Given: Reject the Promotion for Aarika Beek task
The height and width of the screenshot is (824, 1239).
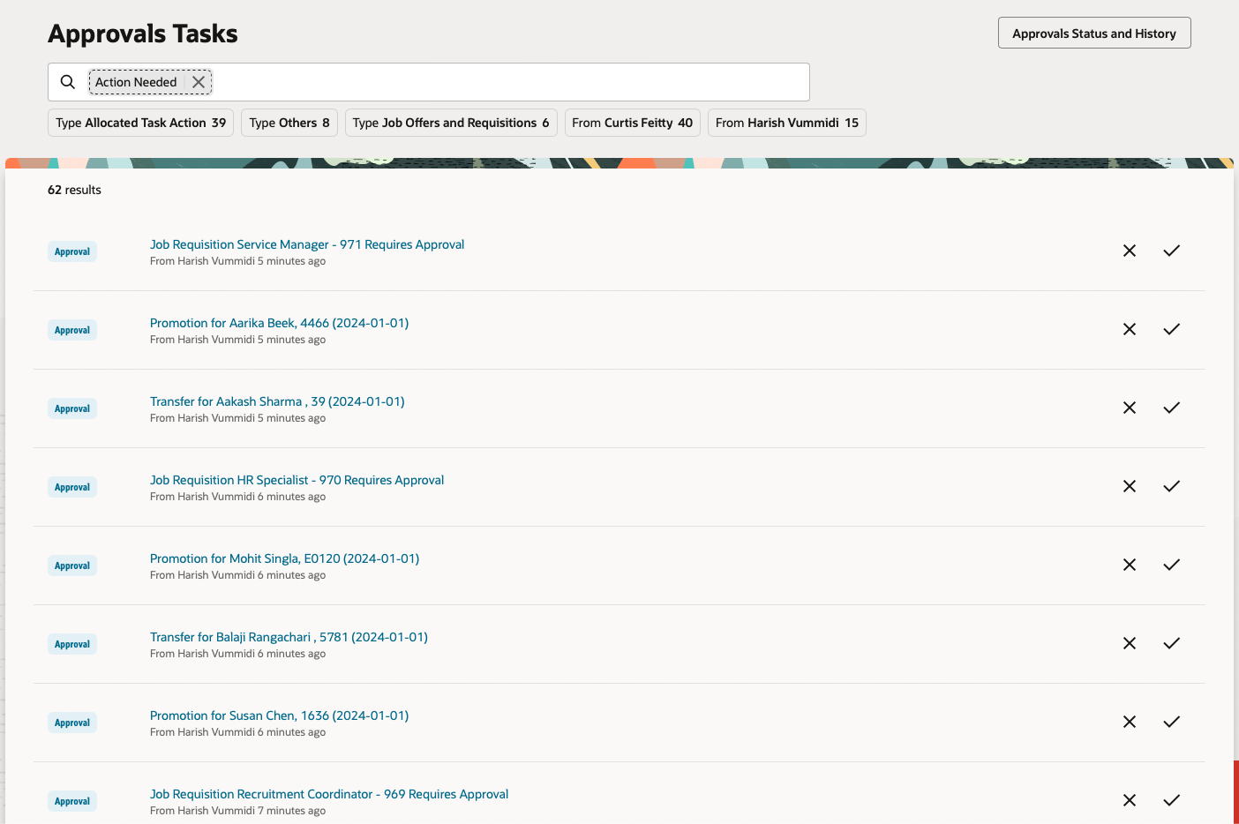Looking at the screenshot, I should pyautogui.click(x=1129, y=329).
